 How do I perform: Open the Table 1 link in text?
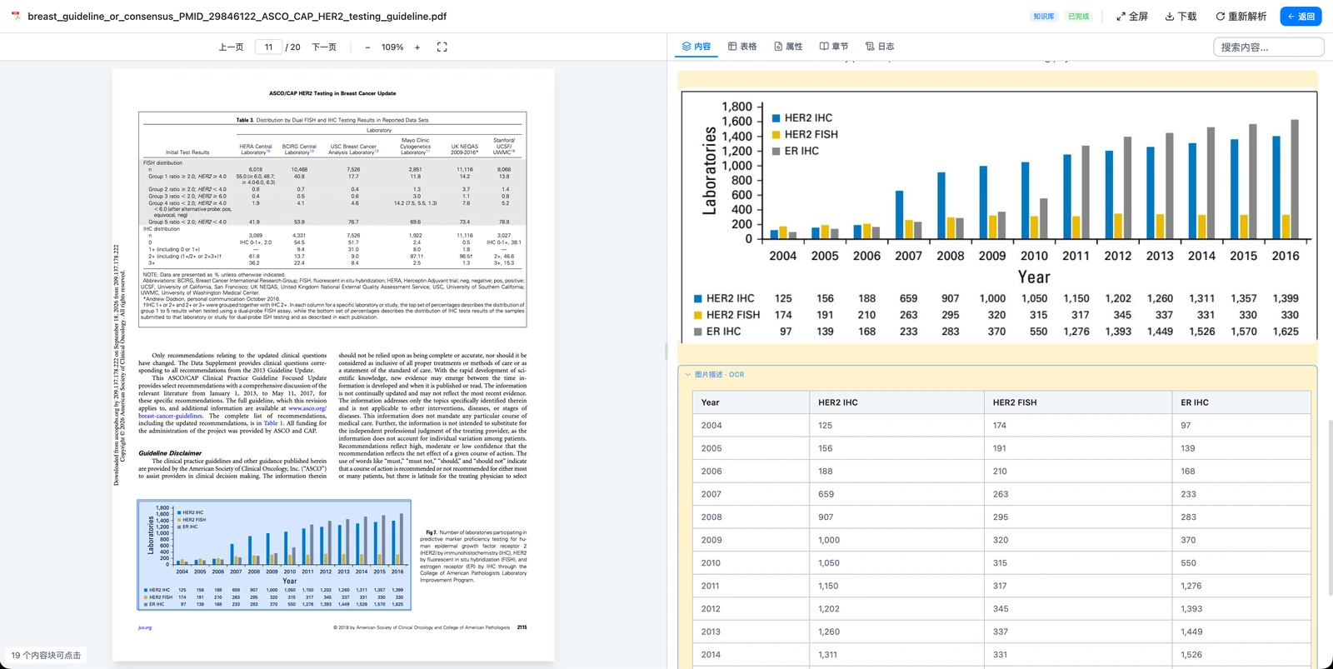pos(272,423)
